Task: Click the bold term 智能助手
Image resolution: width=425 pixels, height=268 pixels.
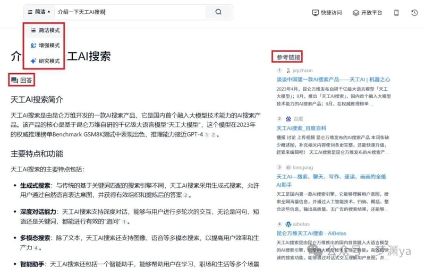Action: (x=32, y=264)
